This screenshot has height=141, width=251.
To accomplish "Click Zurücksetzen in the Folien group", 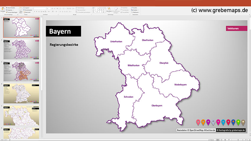I will [x=28, y=10].
